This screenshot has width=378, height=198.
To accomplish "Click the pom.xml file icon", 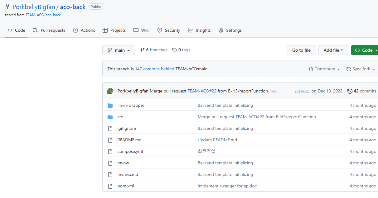I will [x=110, y=186].
